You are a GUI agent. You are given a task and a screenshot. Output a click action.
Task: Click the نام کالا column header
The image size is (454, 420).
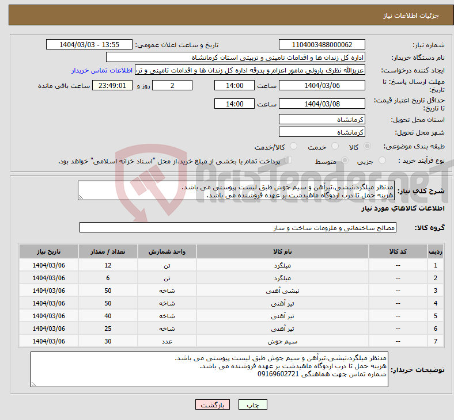(x=282, y=251)
